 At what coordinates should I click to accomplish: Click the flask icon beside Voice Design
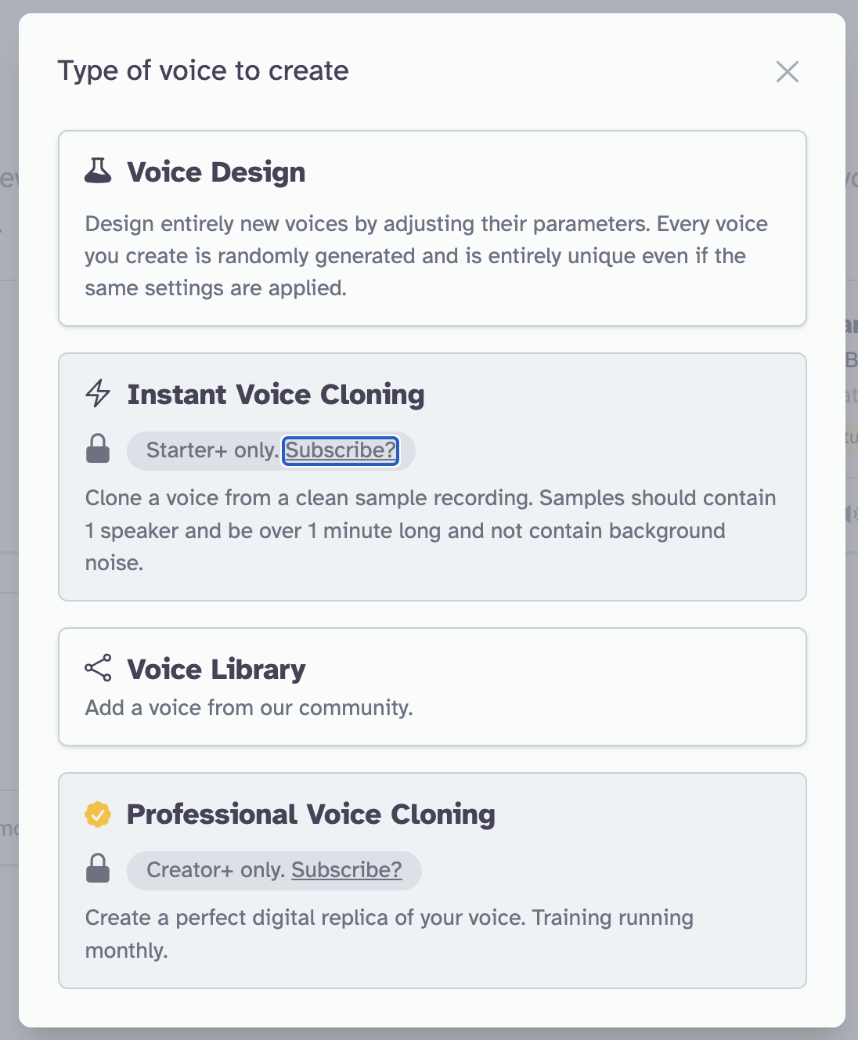pyautogui.click(x=98, y=171)
